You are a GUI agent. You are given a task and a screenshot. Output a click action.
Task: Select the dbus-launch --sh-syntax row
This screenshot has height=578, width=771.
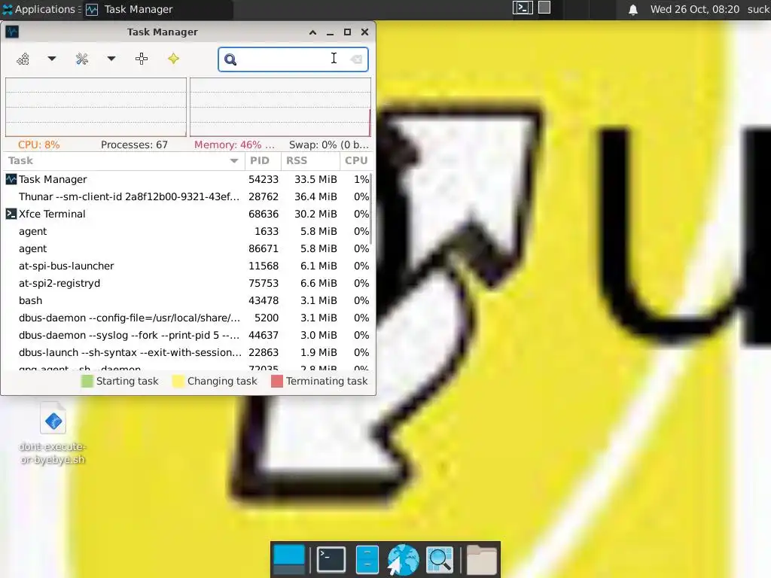point(187,352)
